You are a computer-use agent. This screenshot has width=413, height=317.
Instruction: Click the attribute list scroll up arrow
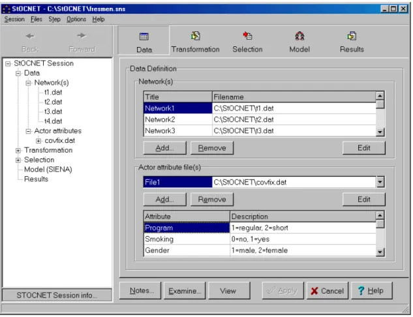click(x=380, y=216)
